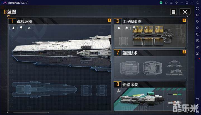
Task: Select the second warship class icon
Action: point(21,28)
